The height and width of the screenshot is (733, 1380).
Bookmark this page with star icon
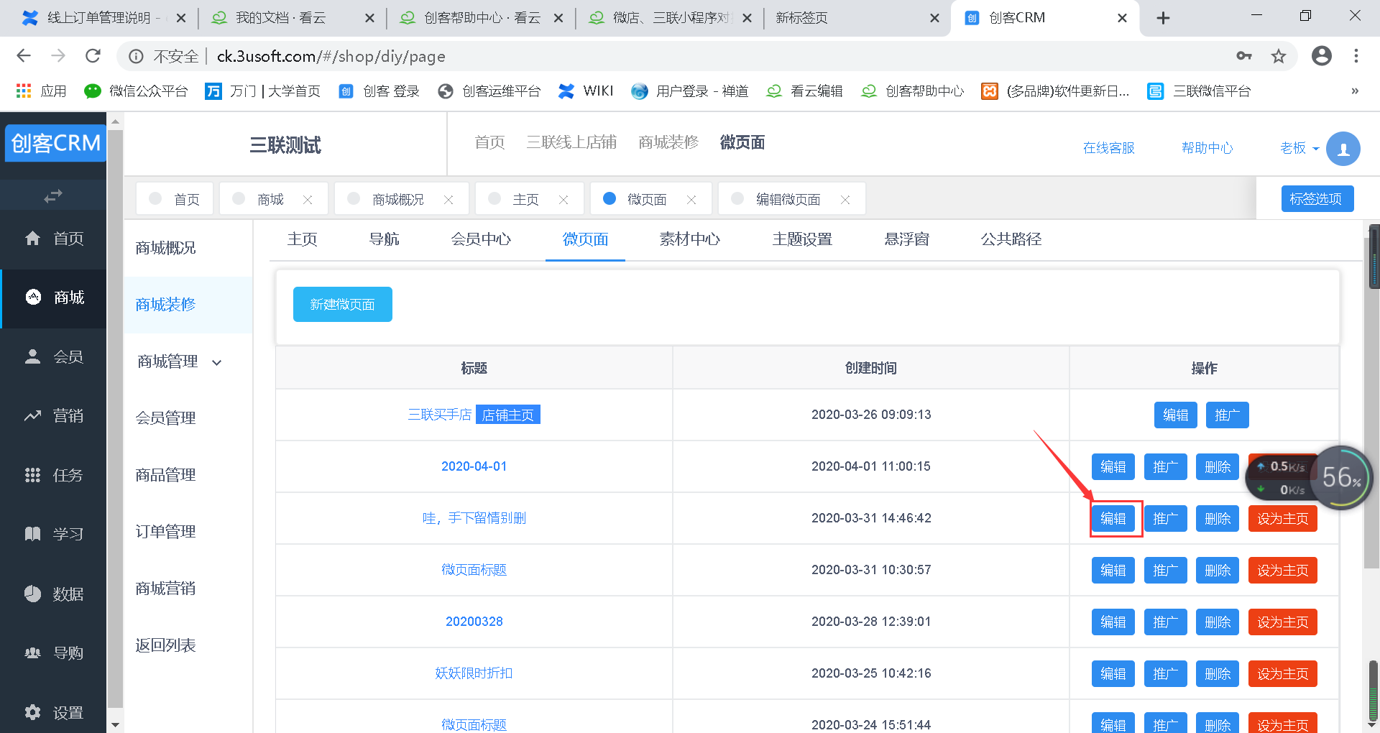[1279, 56]
